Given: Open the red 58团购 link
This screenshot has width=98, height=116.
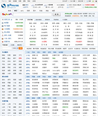Looking at the screenshot, I should click(44, 42).
